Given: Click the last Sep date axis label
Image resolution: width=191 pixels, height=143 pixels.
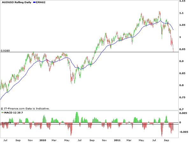Looking at the screenshot, I should pyautogui.click(x=166, y=140).
